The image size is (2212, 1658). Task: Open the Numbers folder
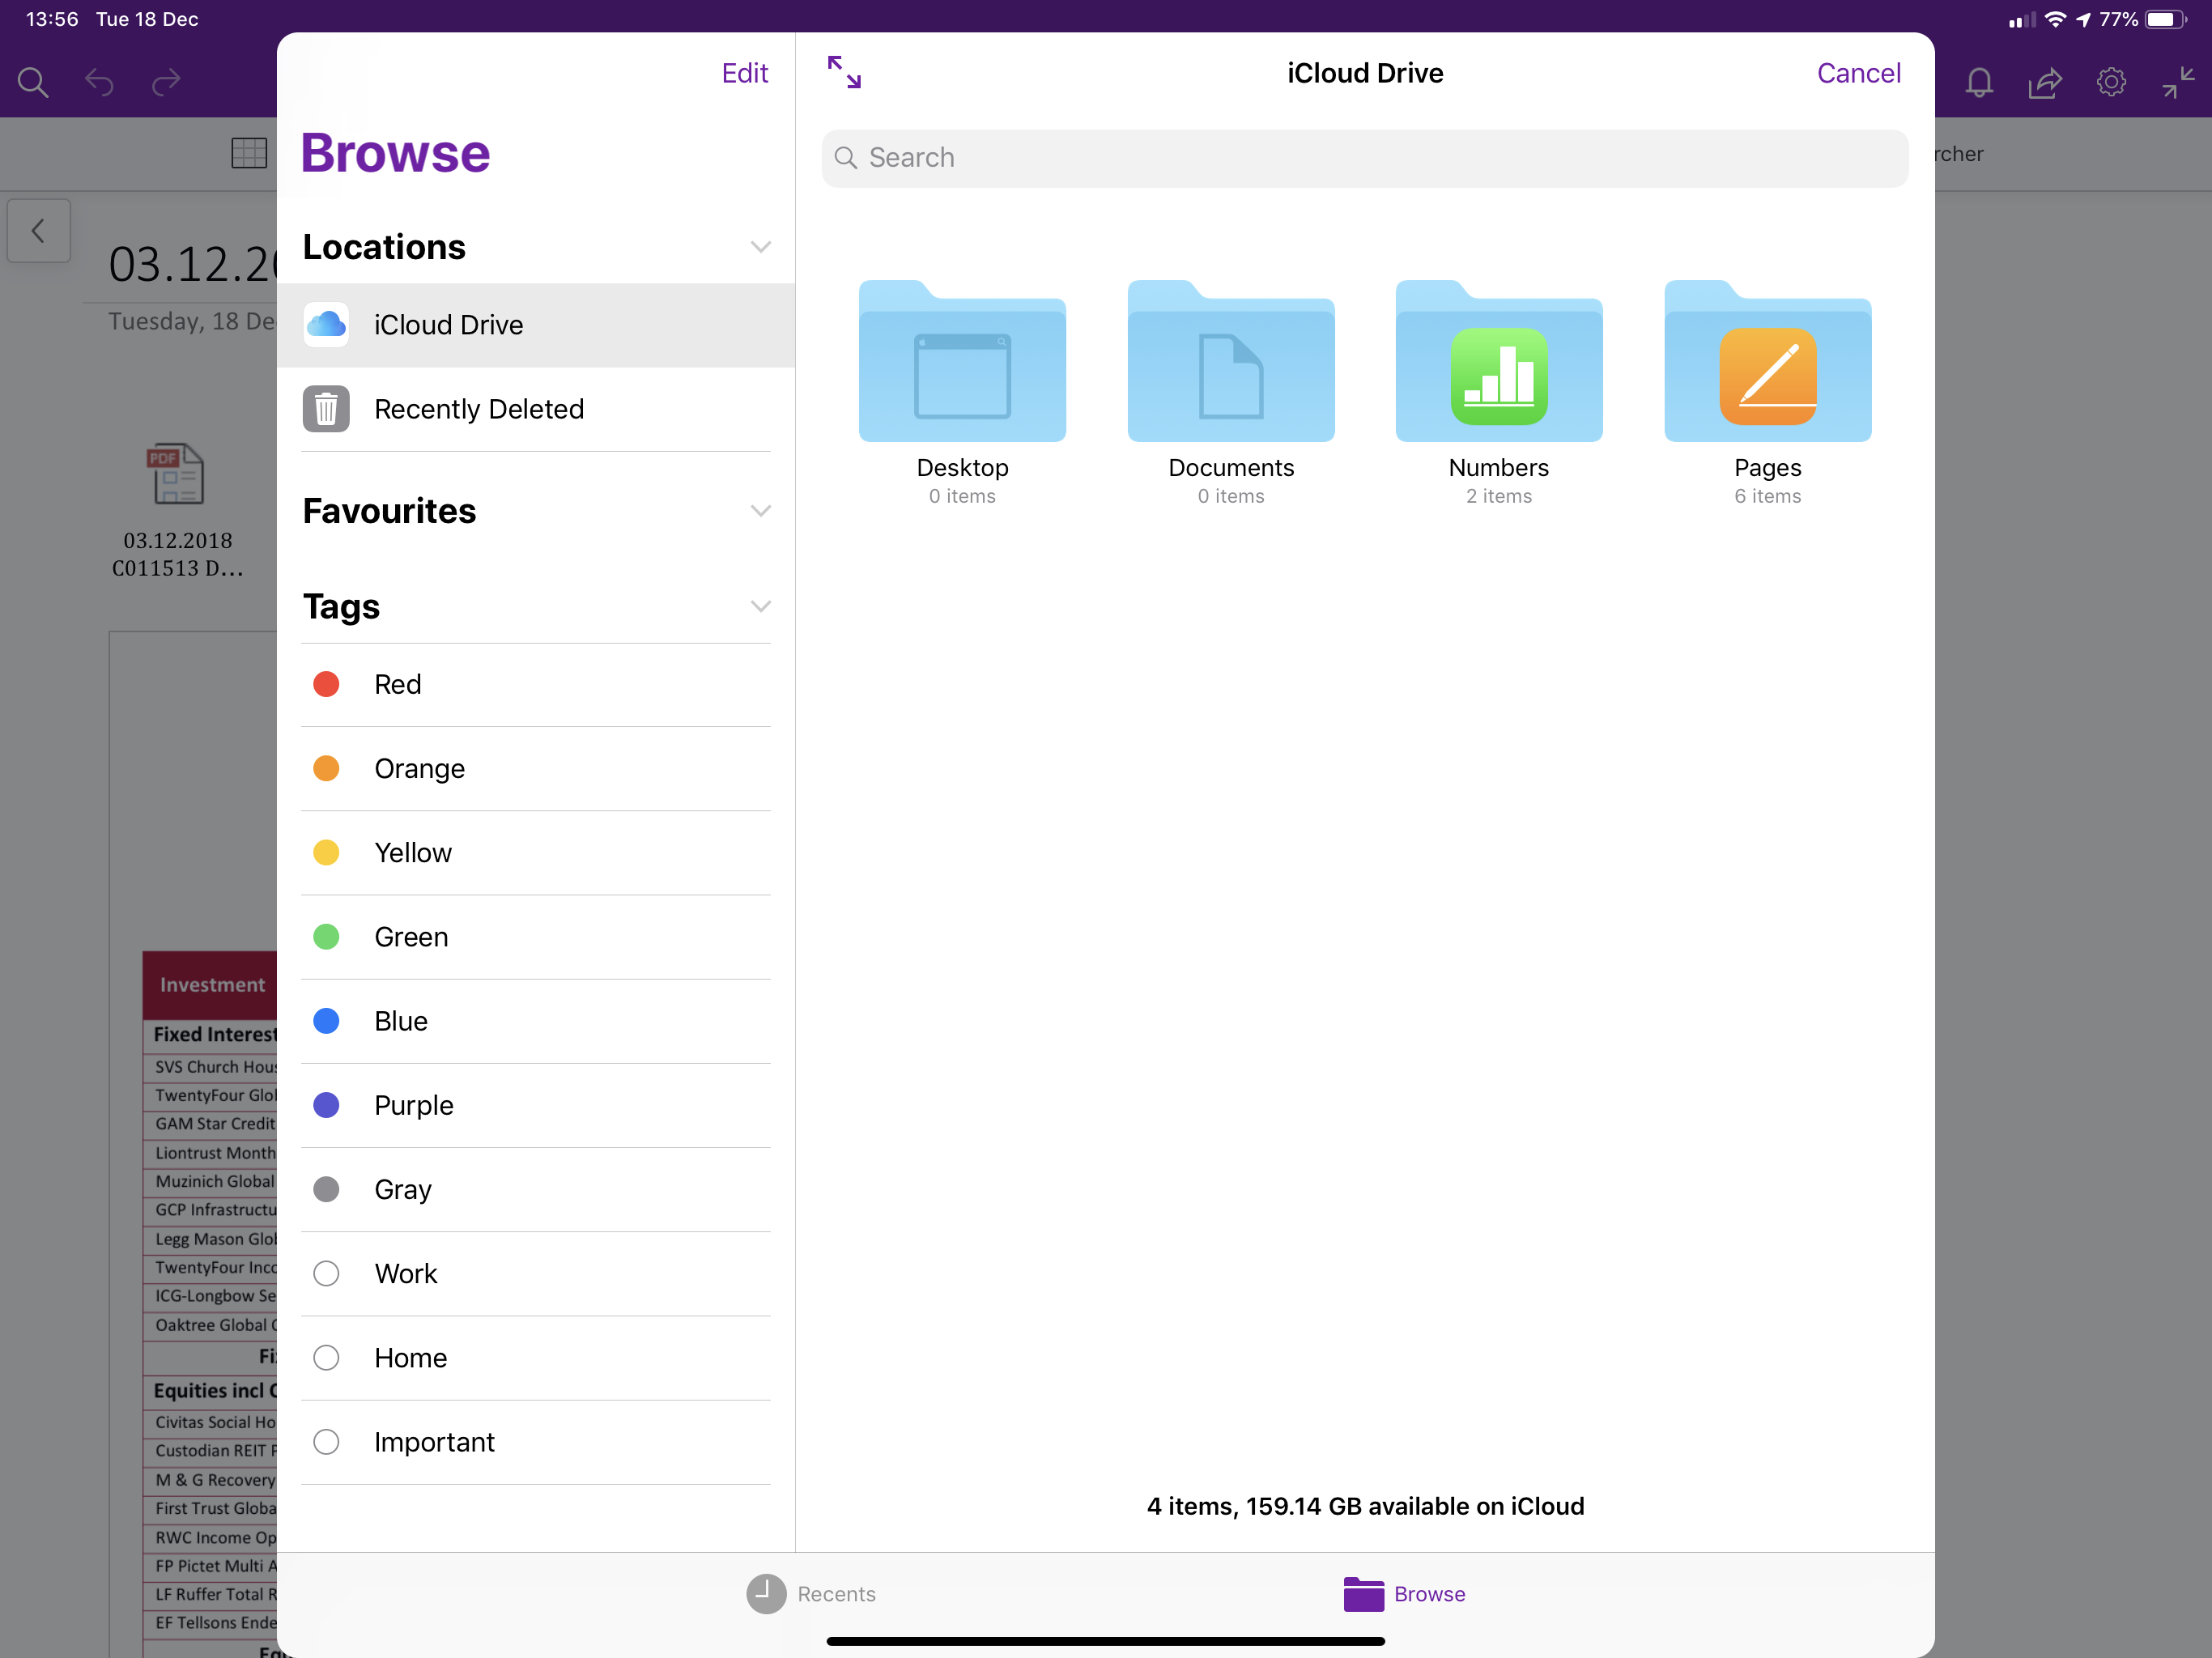tap(1499, 393)
